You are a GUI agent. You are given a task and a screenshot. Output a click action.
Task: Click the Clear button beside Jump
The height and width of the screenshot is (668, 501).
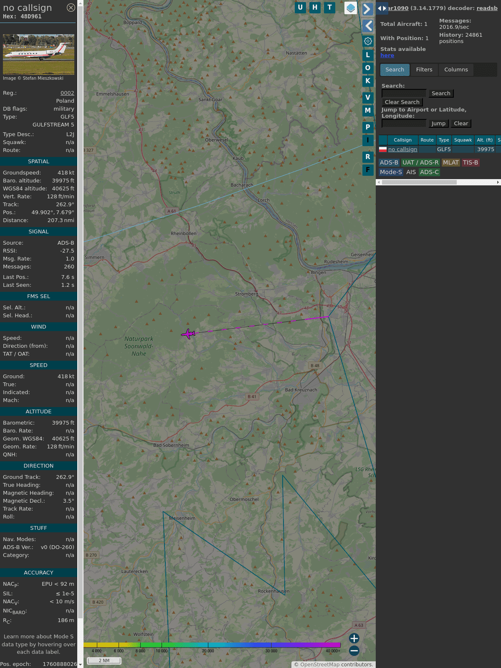[461, 124]
